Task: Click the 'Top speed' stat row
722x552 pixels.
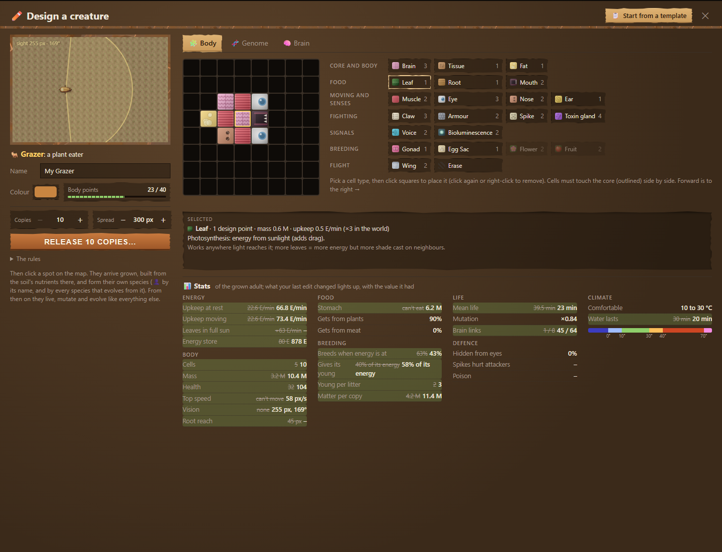Action: pyautogui.click(x=245, y=399)
